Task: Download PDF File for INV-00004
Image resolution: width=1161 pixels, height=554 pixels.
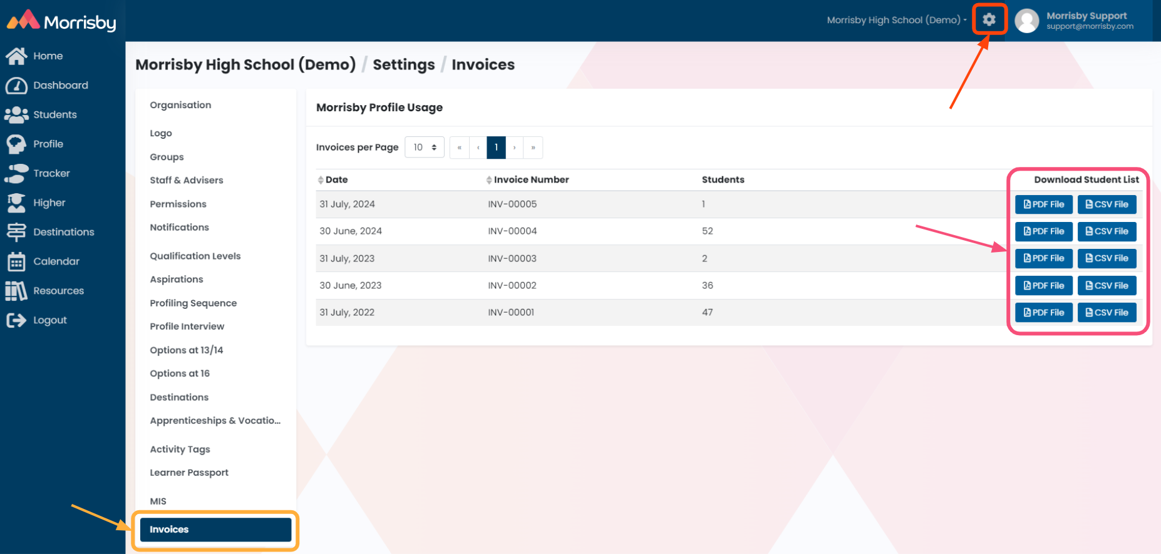Action: (x=1044, y=231)
